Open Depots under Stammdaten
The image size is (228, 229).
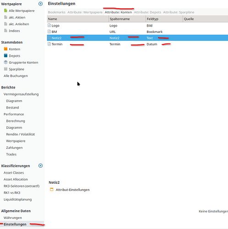tap(14, 56)
